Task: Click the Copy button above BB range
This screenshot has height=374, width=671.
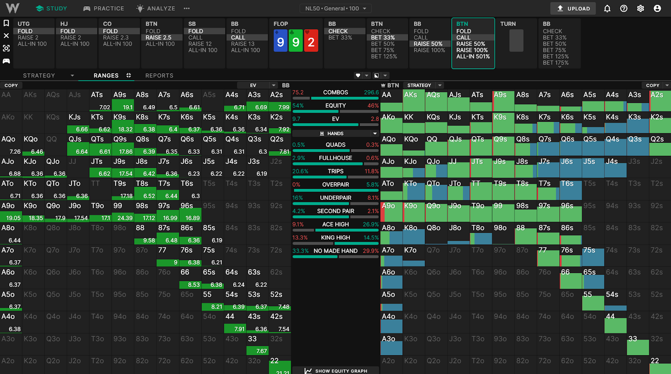Action: [x=11, y=85]
